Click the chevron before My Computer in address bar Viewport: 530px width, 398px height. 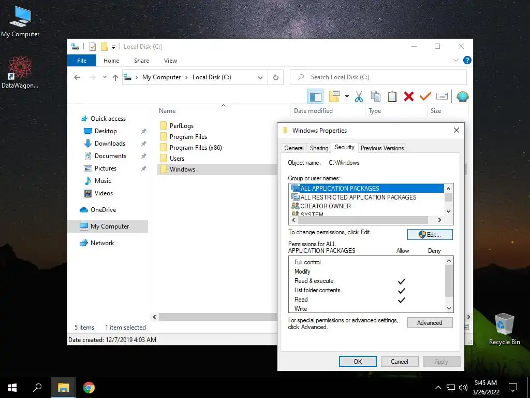coord(137,78)
